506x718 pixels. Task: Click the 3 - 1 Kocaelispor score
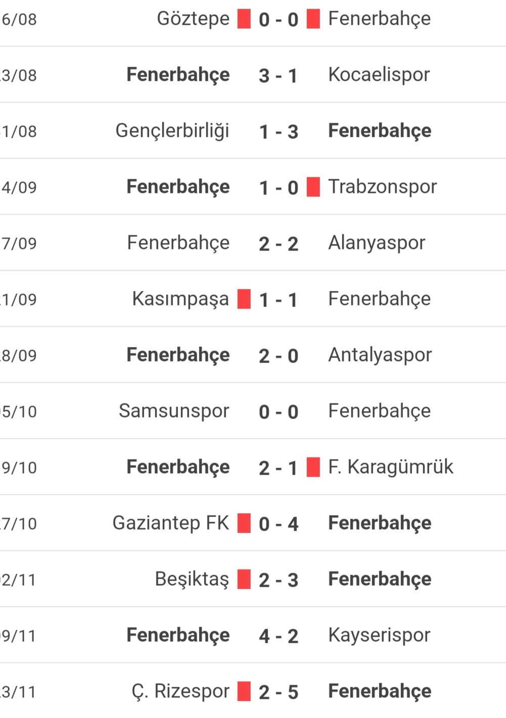[x=279, y=76]
